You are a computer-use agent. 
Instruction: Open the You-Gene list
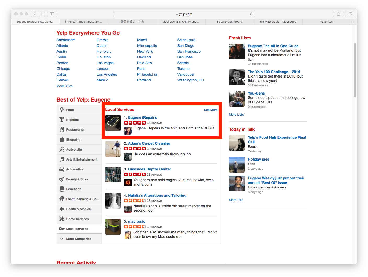click(256, 93)
